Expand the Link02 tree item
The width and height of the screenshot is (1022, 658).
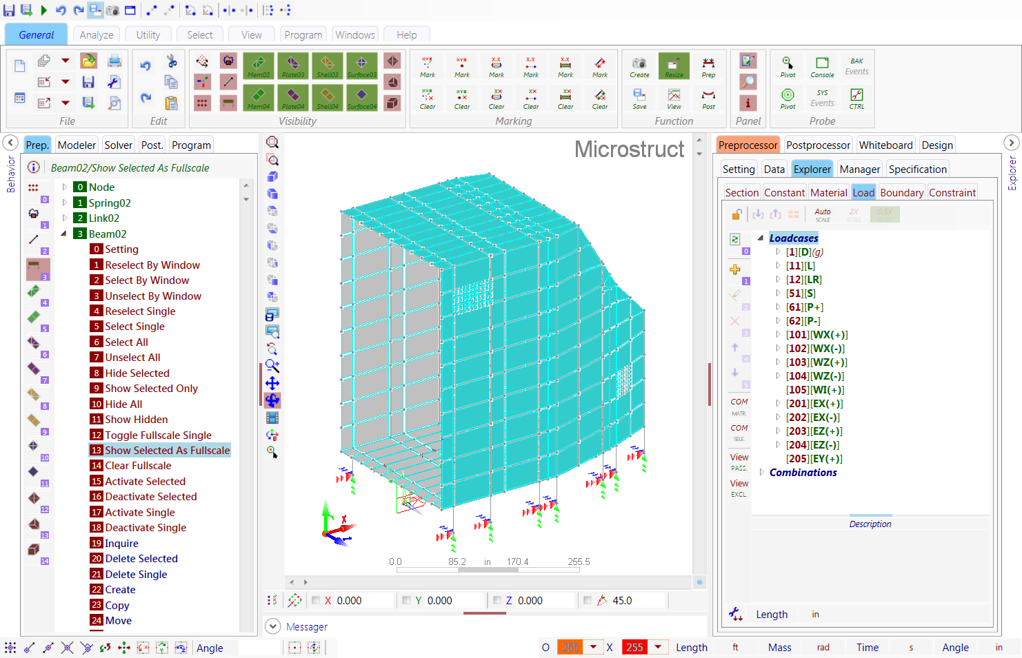click(65, 218)
